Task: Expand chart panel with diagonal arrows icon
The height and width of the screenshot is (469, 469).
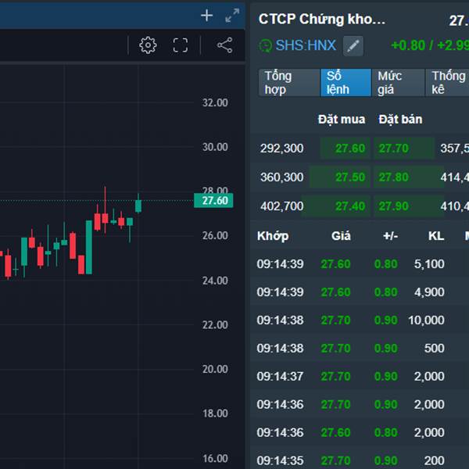Action: pyautogui.click(x=232, y=16)
